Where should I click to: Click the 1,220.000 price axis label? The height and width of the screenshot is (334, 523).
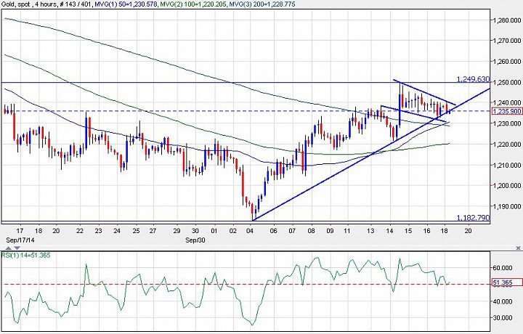click(507, 144)
